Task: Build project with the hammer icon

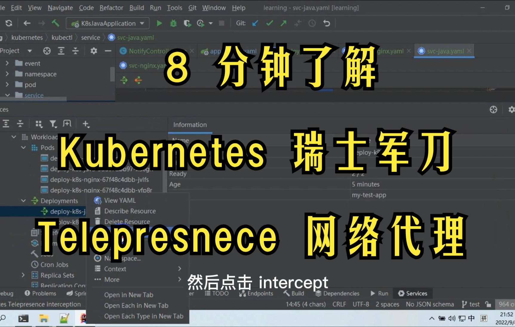Action: (x=56, y=23)
